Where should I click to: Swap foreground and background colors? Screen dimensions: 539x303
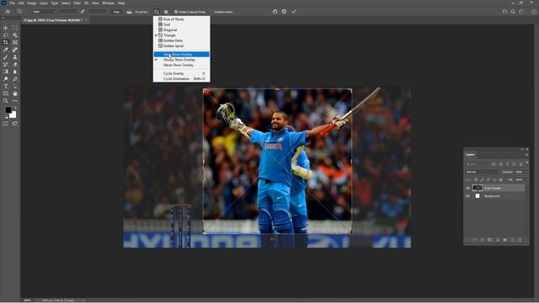15,109
